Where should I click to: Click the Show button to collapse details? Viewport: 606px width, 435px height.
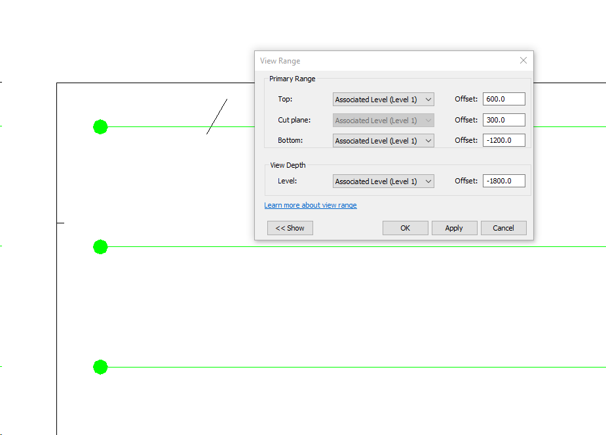click(x=290, y=228)
